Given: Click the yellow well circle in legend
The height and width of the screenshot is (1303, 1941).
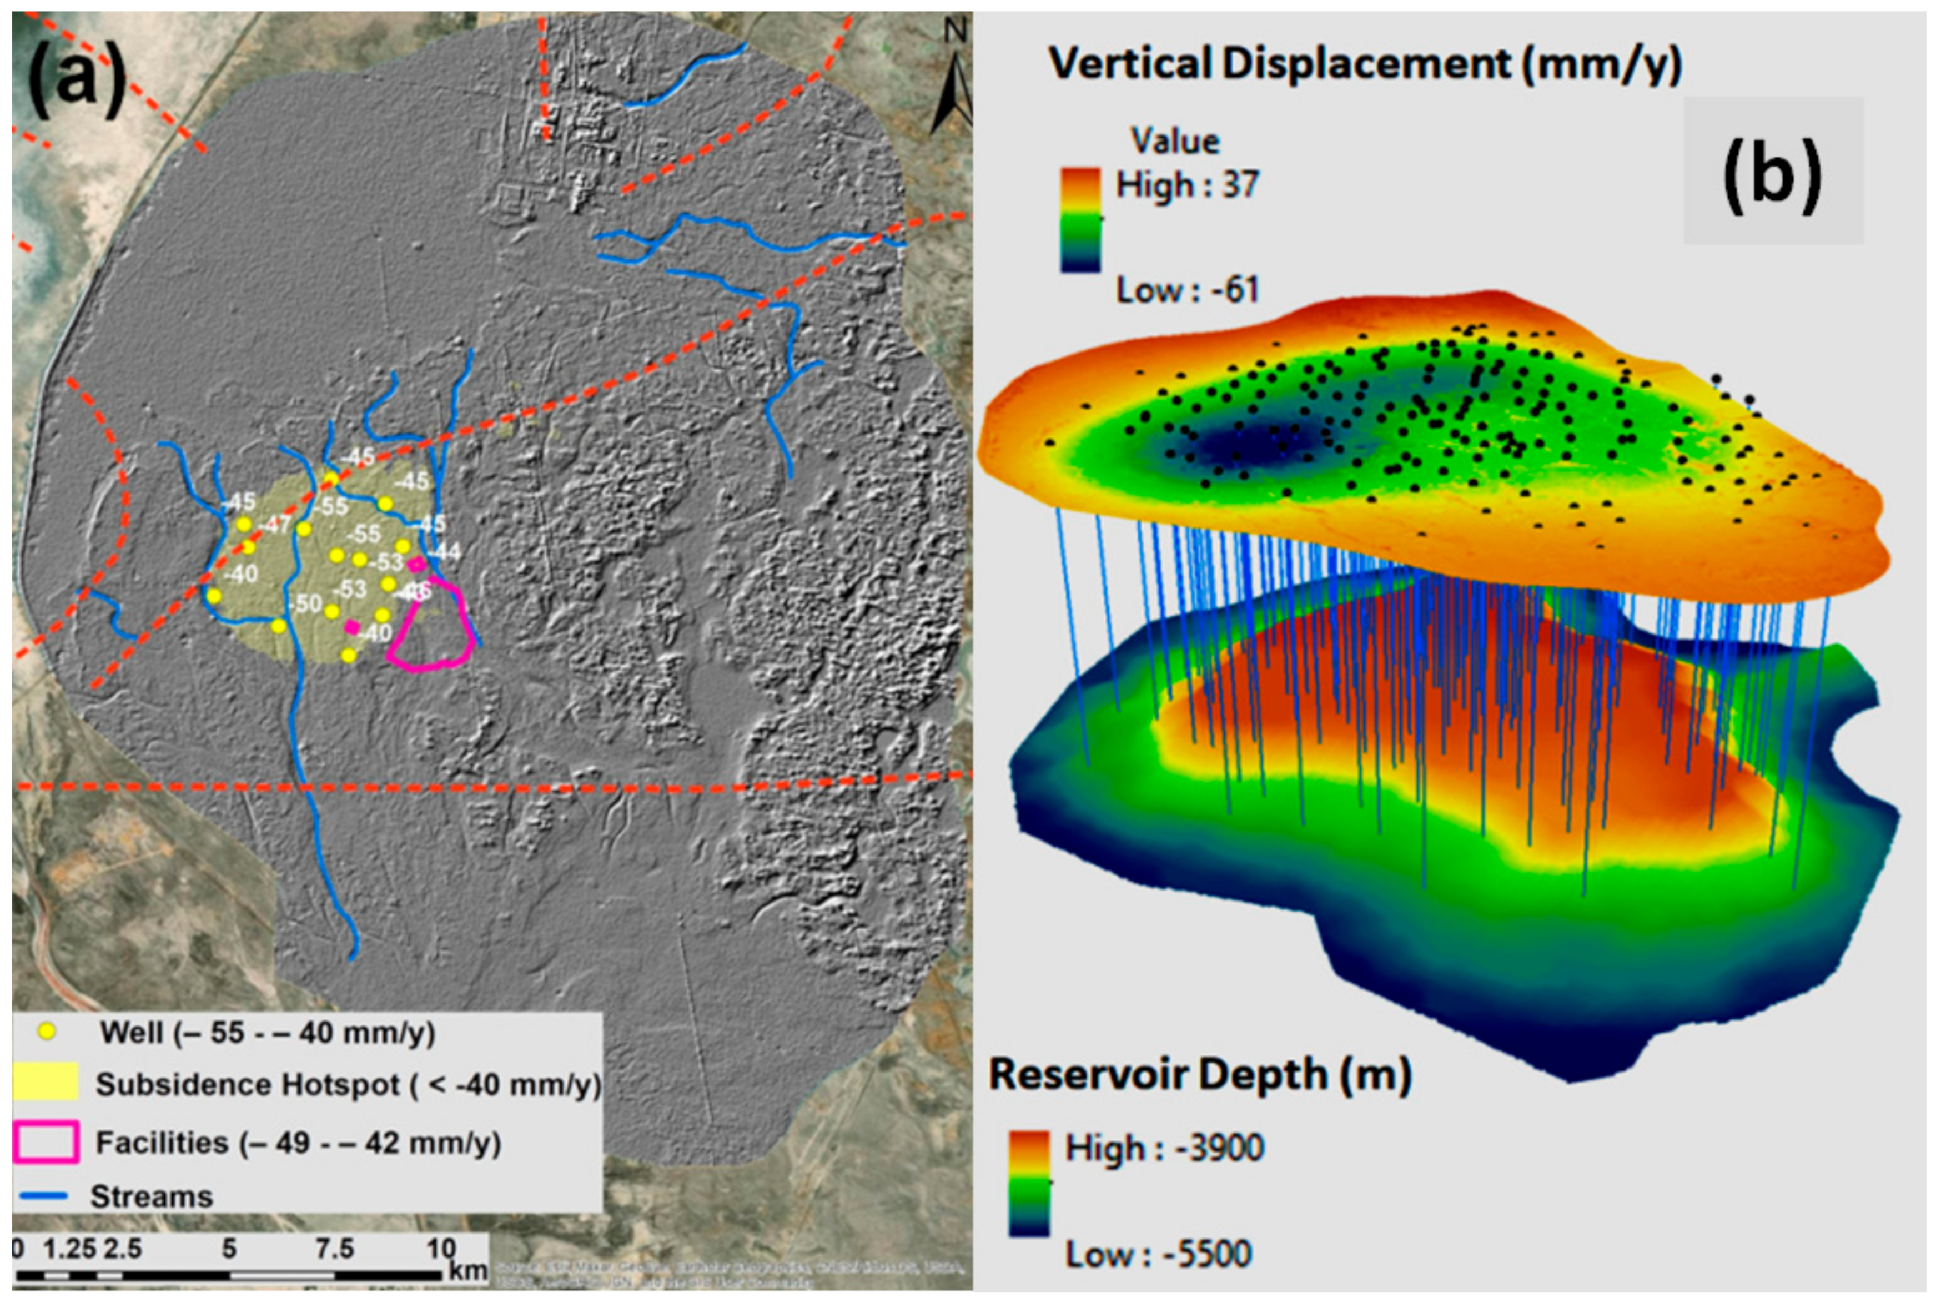Looking at the screenshot, I should 47,1032.
